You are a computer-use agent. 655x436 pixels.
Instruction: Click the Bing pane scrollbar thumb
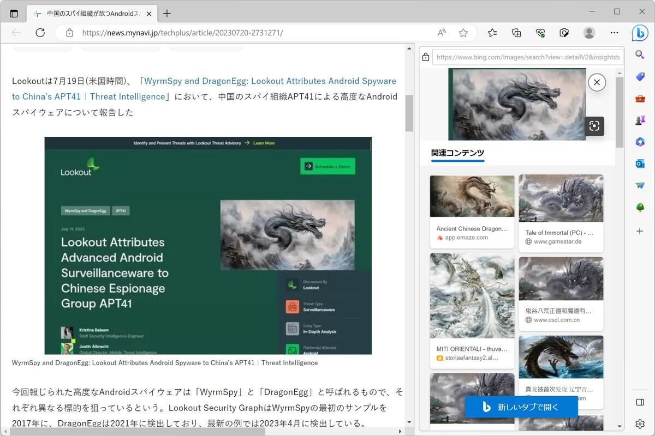coord(620,112)
